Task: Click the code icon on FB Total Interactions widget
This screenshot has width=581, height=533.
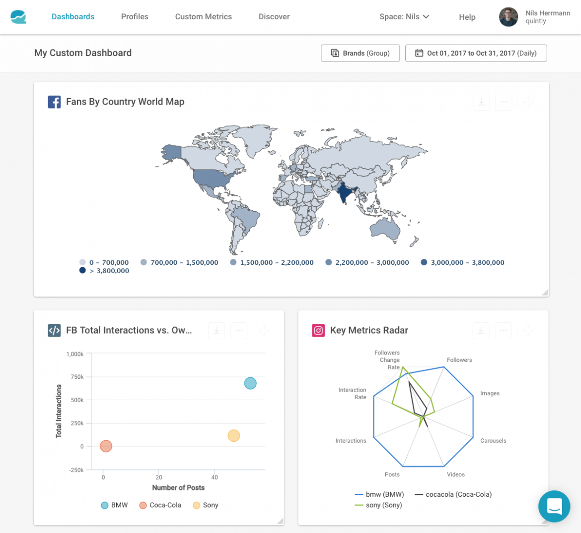Action: [x=55, y=330]
